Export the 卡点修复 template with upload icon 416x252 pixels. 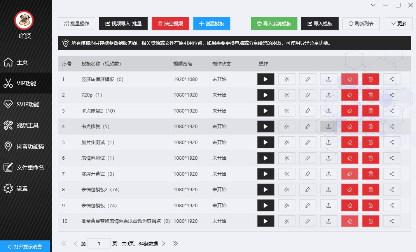(x=329, y=127)
